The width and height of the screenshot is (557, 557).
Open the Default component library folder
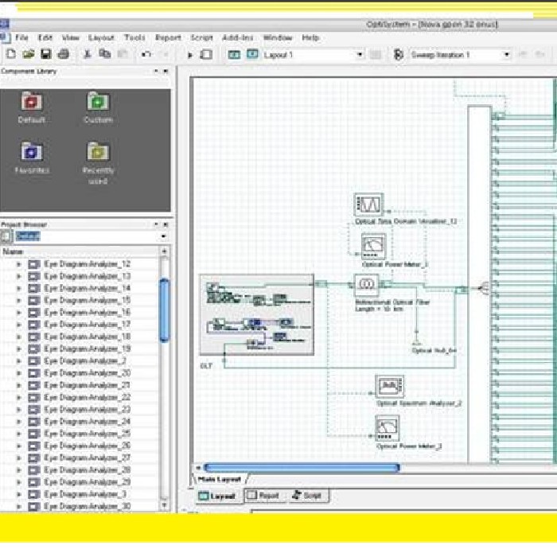click(x=32, y=103)
